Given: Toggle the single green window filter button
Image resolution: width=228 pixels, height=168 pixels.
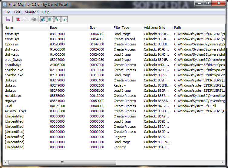Looking at the screenshot, I should pos(50,19).
